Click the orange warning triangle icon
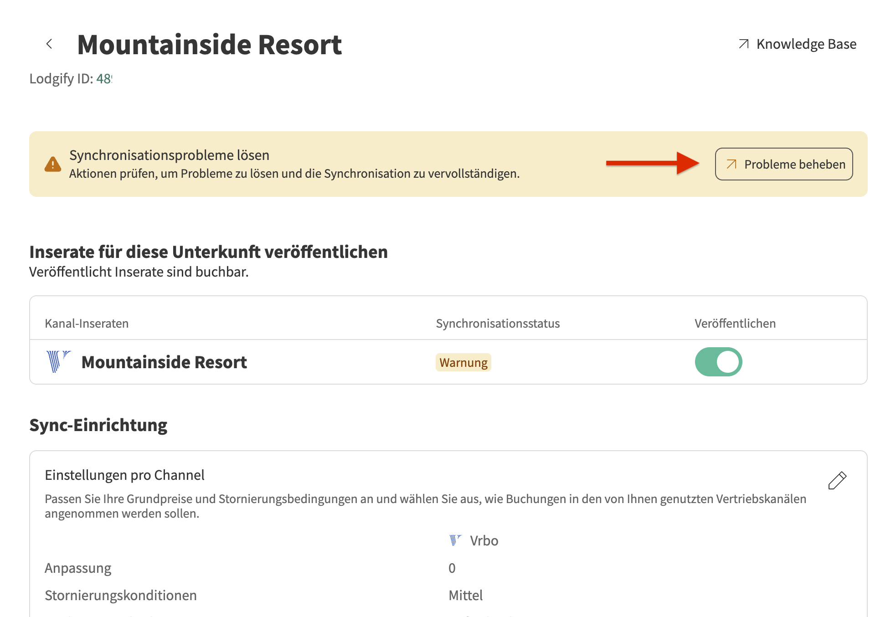Image resolution: width=896 pixels, height=617 pixels. pyautogui.click(x=53, y=164)
